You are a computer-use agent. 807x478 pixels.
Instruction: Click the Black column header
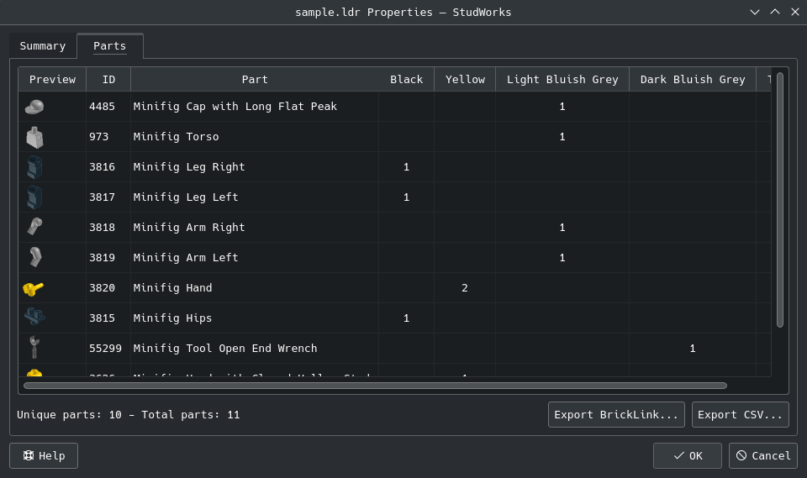(x=406, y=79)
